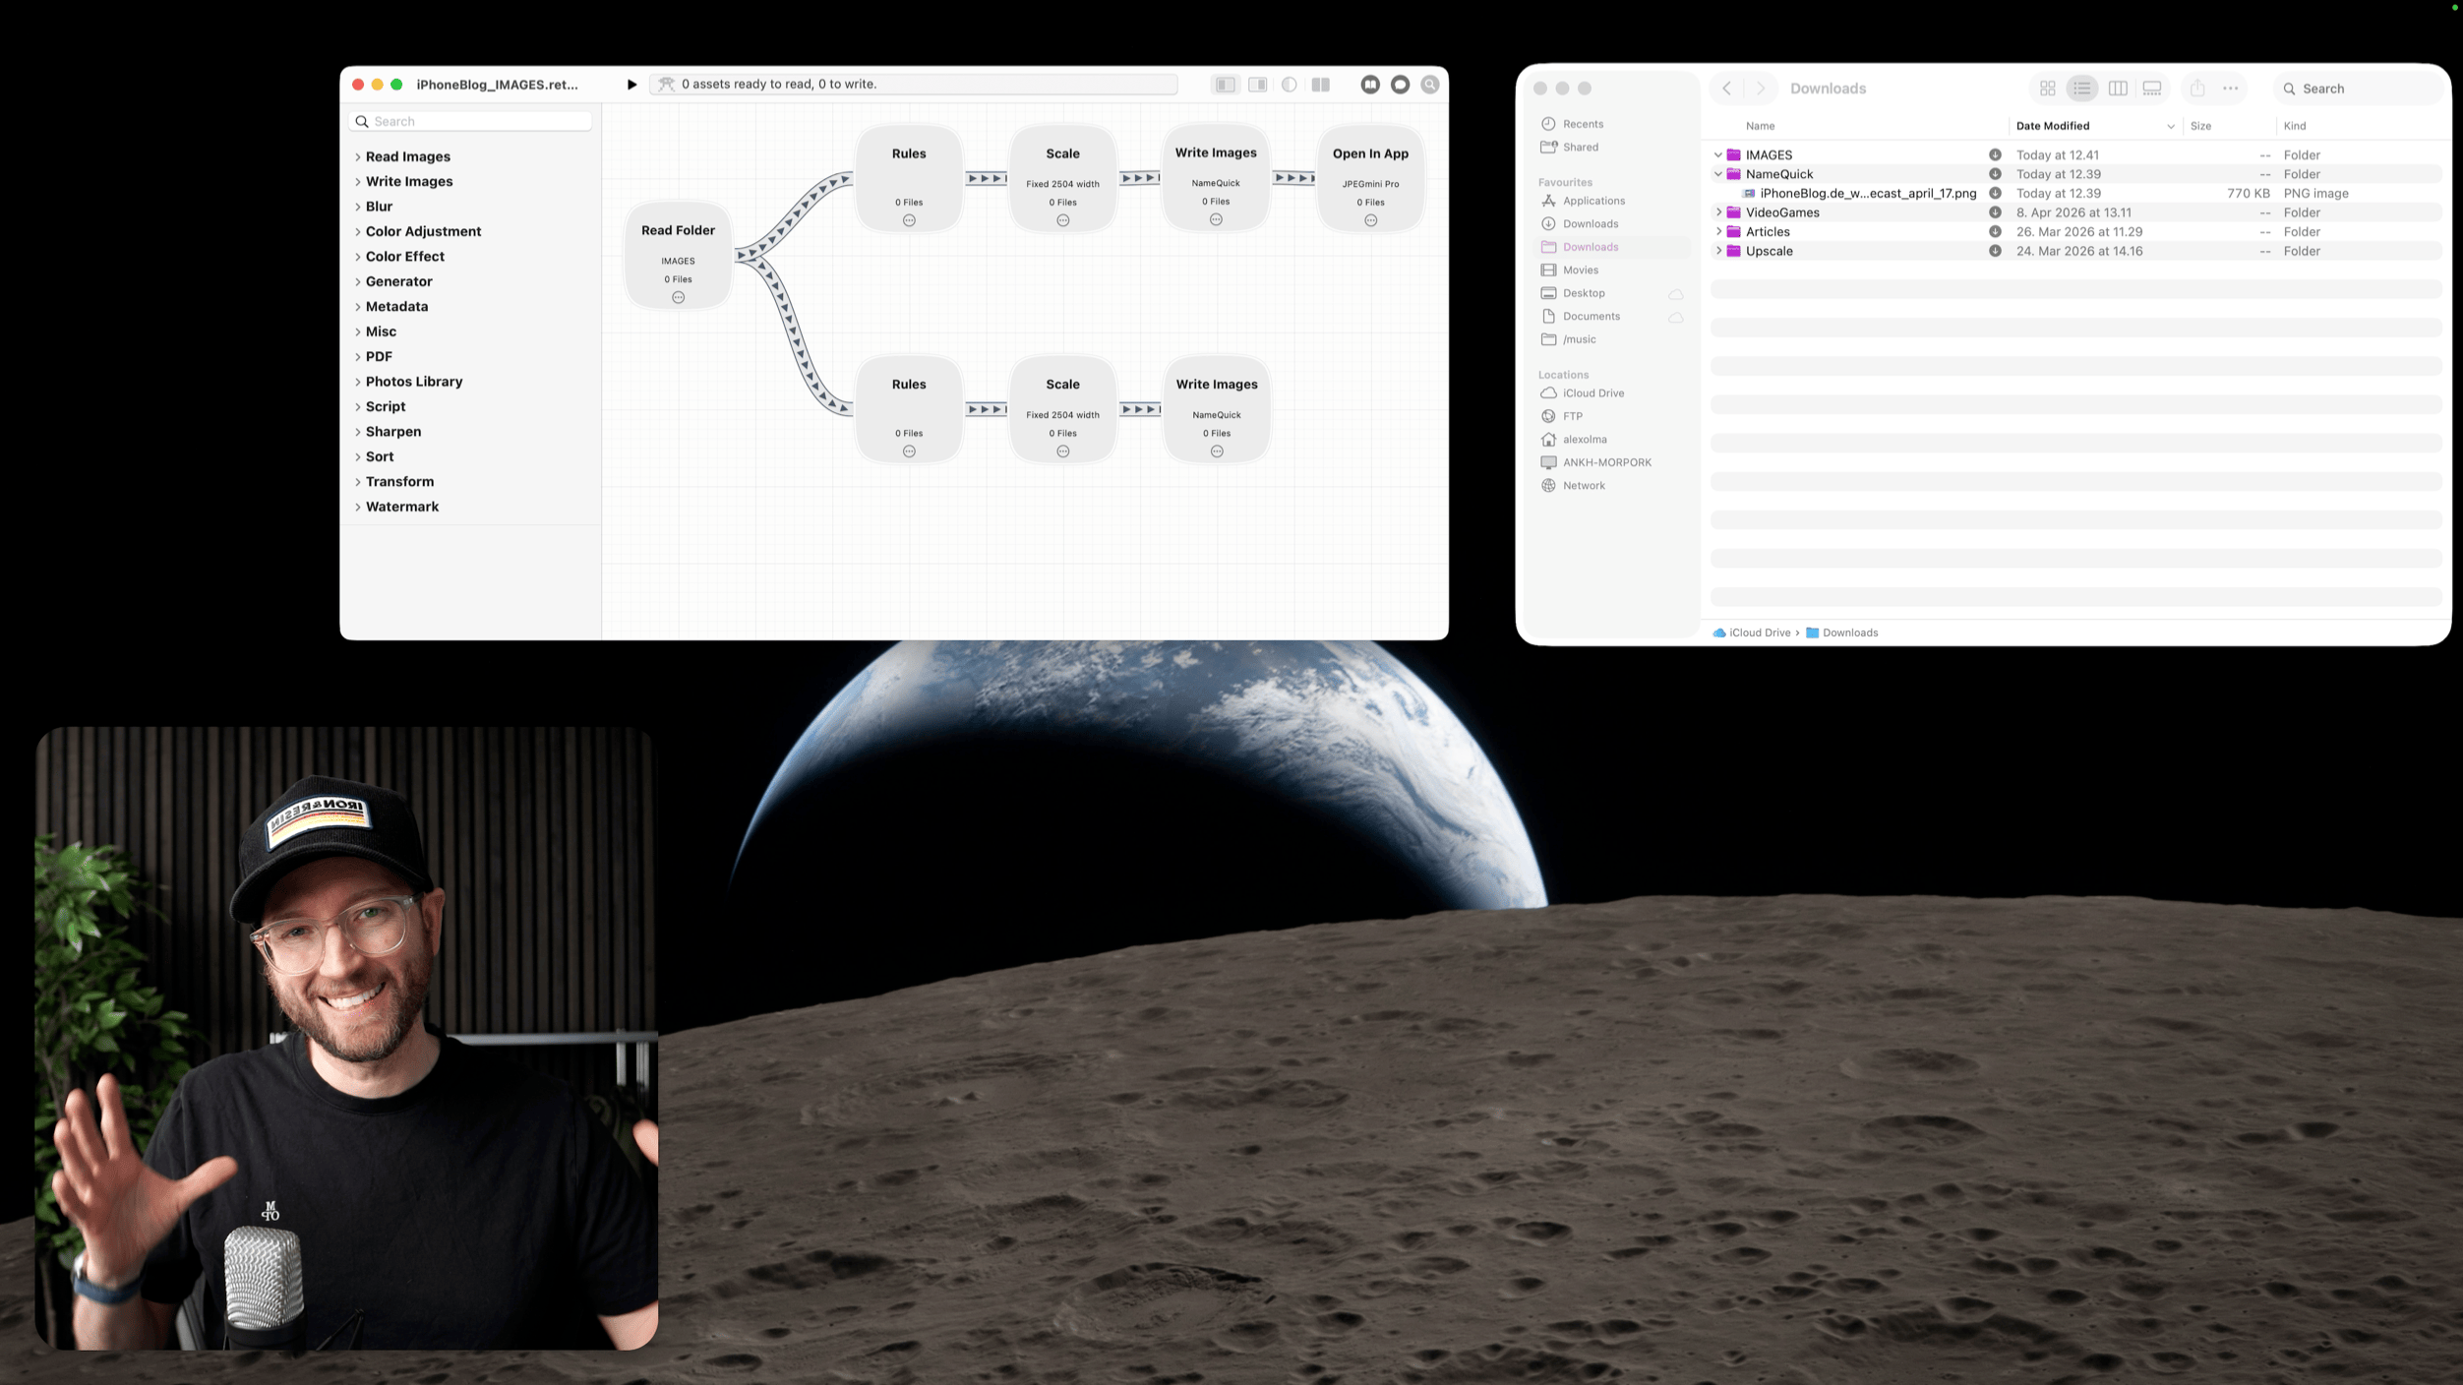2463x1385 pixels.
Task: Open Applications in Finder sidebar
Action: (1593, 201)
